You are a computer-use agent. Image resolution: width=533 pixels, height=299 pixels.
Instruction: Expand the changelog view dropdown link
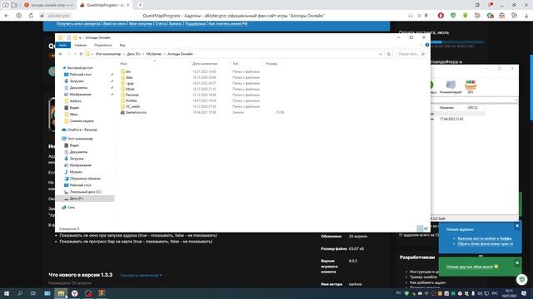(x=141, y=275)
